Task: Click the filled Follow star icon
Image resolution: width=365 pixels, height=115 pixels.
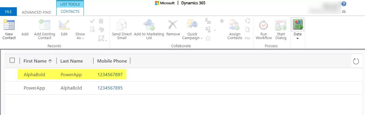Action: coord(222,21)
